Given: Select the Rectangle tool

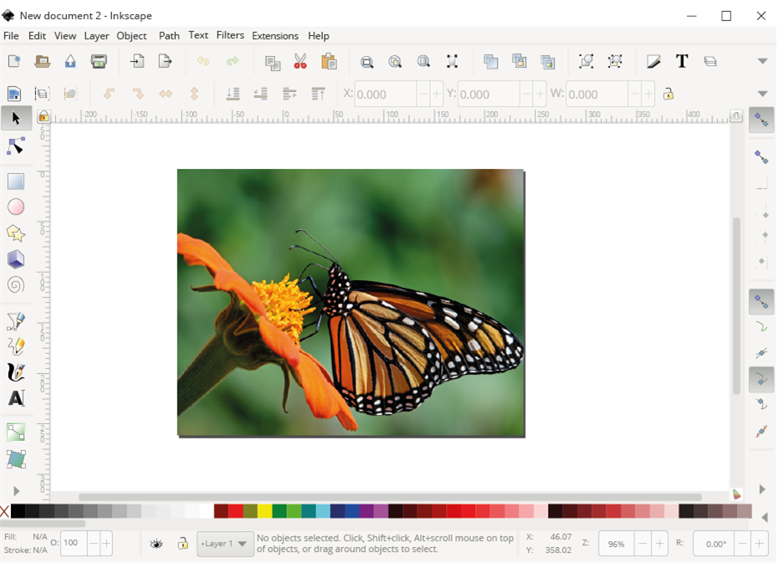Looking at the screenshot, I should tap(15, 181).
